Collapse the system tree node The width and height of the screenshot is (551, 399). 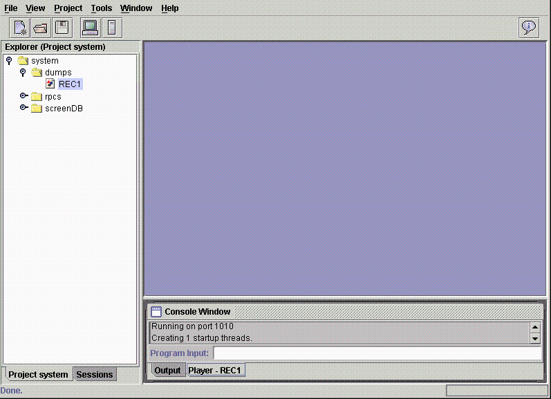(9, 60)
